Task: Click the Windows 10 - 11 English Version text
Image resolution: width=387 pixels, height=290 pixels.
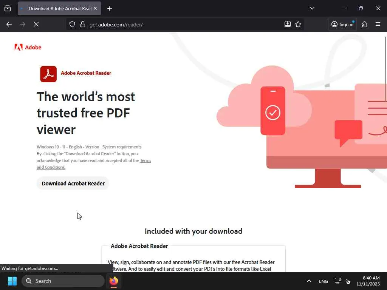Action: pyautogui.click(x=68, y=147)
